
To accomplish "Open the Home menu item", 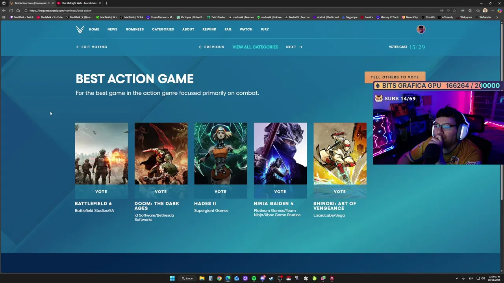I will pyautogui.click(x=94, y=29).
